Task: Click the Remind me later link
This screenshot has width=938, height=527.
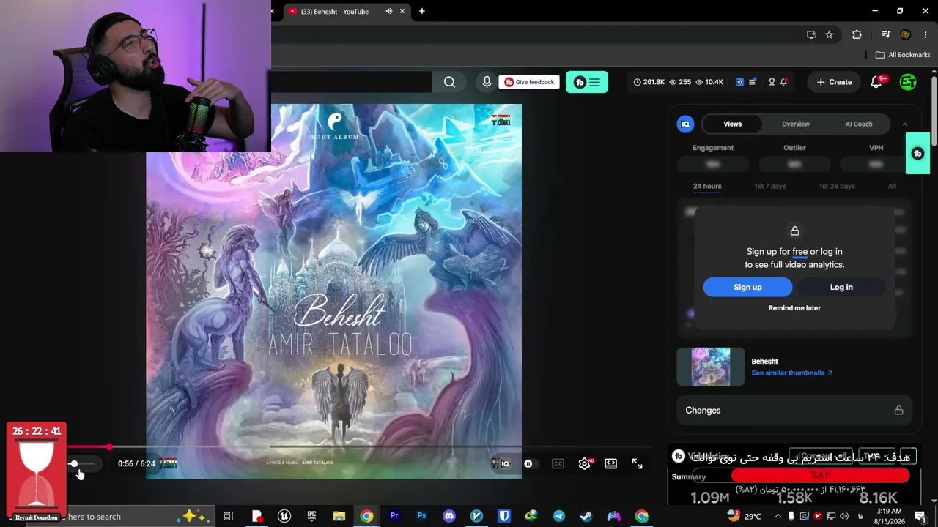Action: [794, 308]
